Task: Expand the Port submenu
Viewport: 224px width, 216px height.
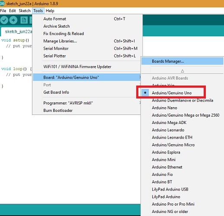Action: 87,85
